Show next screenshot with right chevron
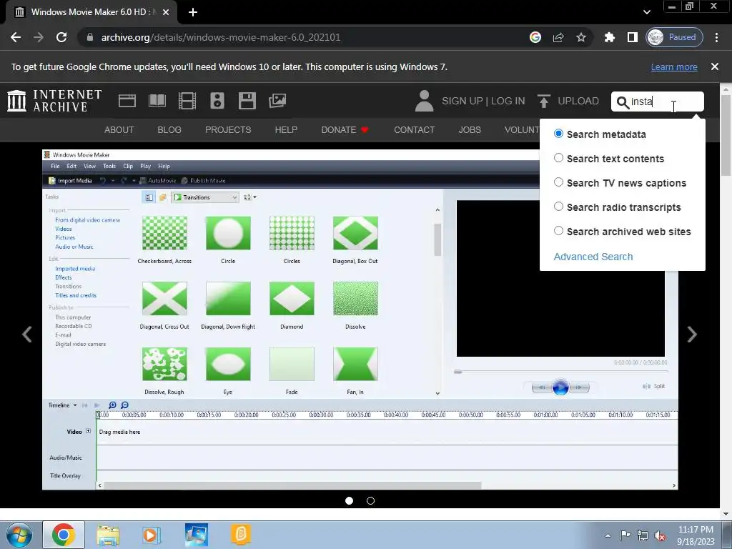 click(x=692, y=335)
